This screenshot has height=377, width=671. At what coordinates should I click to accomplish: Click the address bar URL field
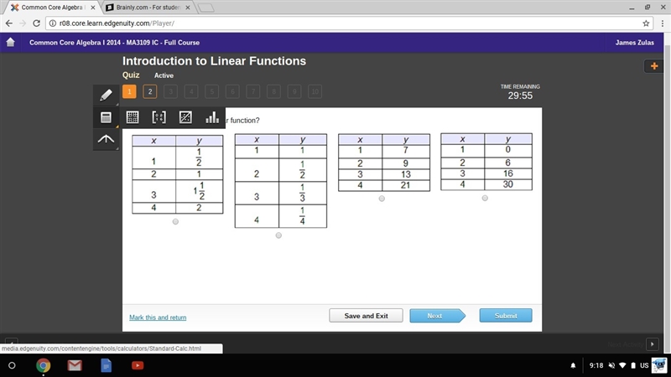coord(349,23)
